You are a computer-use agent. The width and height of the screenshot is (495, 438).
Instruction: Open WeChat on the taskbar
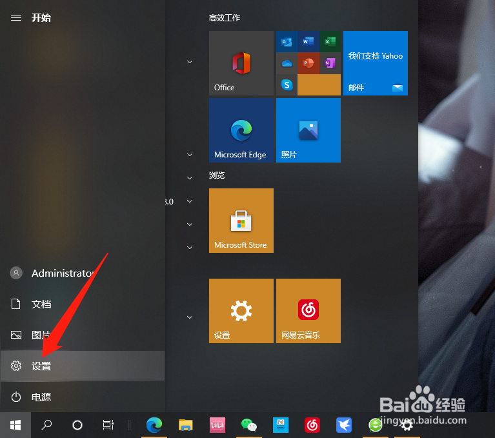[249, 425]
